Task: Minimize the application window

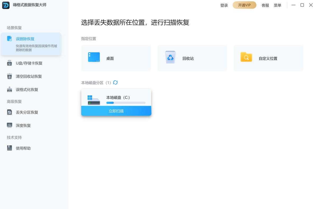Action: click(x=293, y=5)
